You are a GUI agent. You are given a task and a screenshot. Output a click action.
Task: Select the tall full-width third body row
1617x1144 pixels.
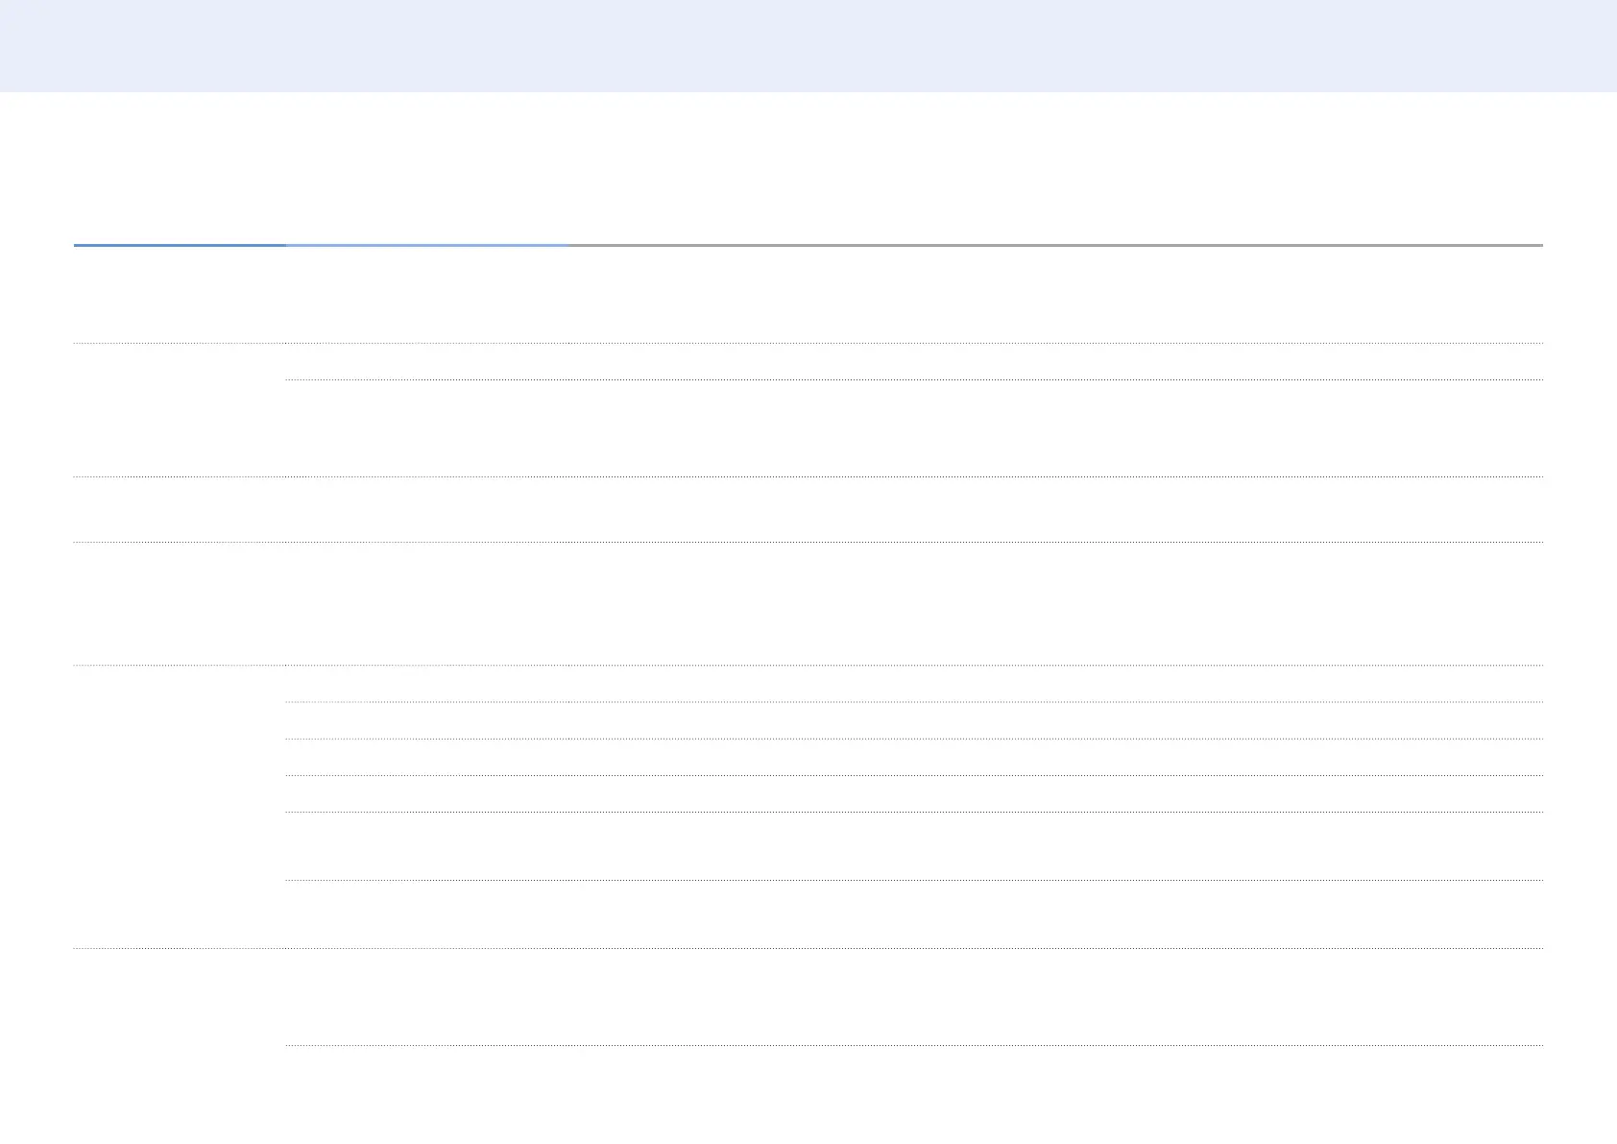coord(808,603)
